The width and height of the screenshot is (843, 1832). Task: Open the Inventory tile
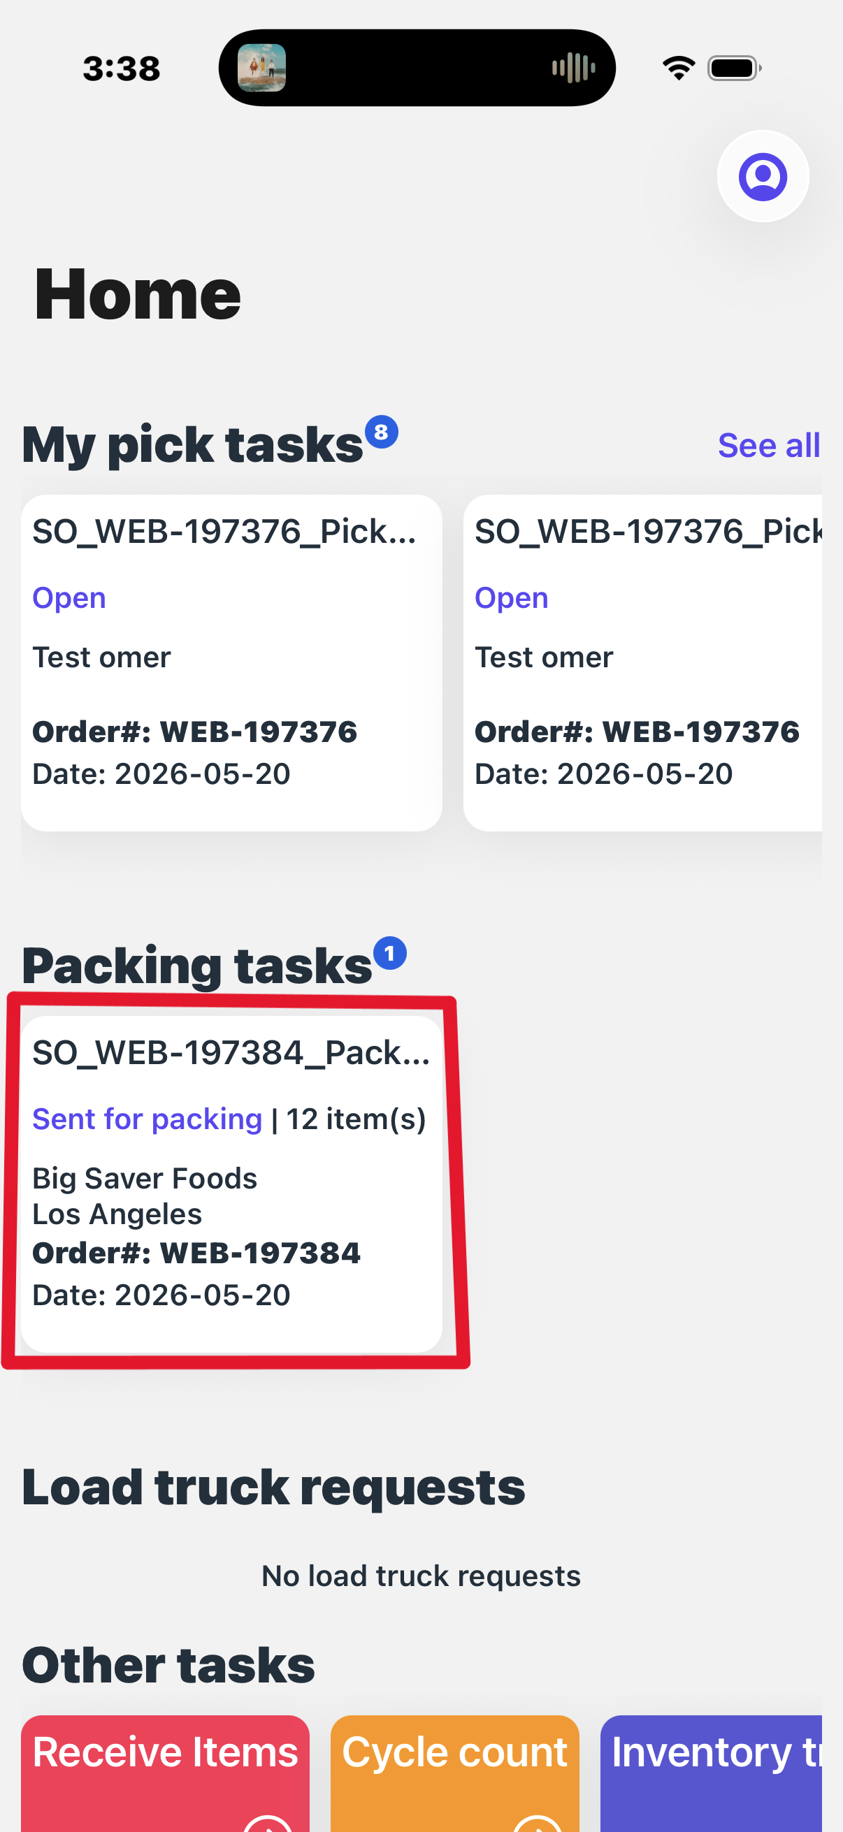coord(711,1774)
